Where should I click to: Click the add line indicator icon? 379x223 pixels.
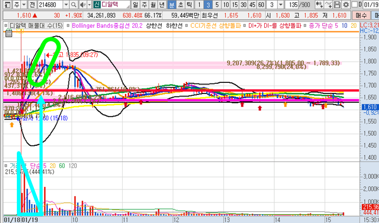pos(328,5)
